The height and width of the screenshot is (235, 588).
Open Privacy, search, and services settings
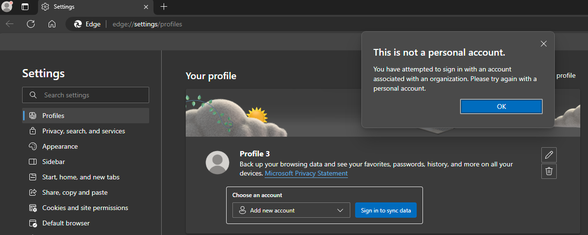pos(86,131)
